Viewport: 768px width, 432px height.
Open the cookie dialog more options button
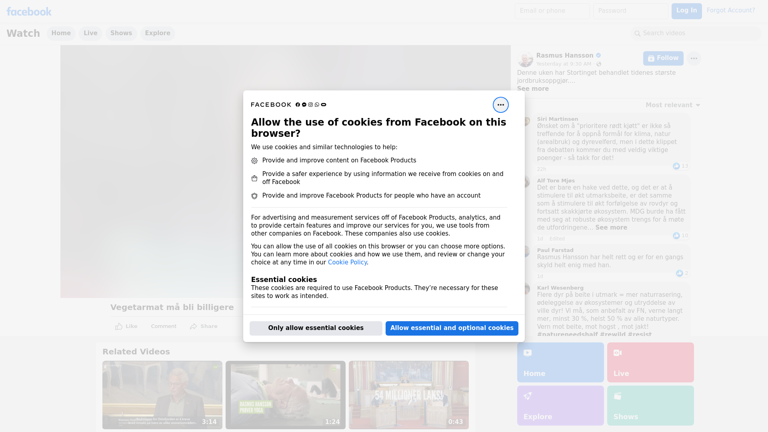(x=500, y=105)
